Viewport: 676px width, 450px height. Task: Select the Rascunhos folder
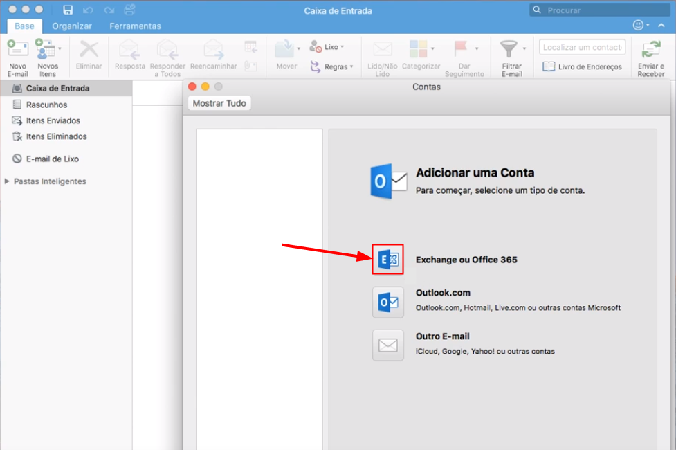[66, 105]
